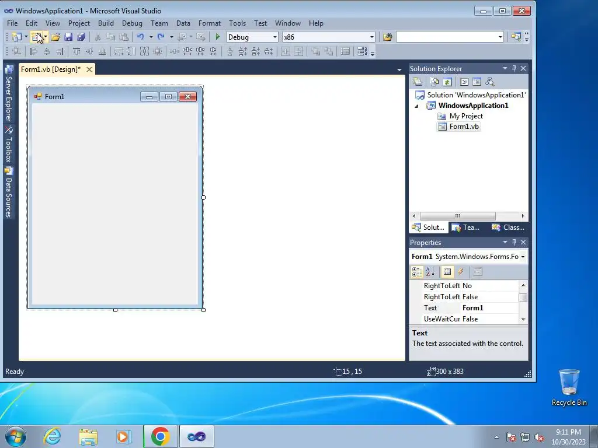Click the Add New Item toolbar icon
598x448 pixels.
point(37,37)
